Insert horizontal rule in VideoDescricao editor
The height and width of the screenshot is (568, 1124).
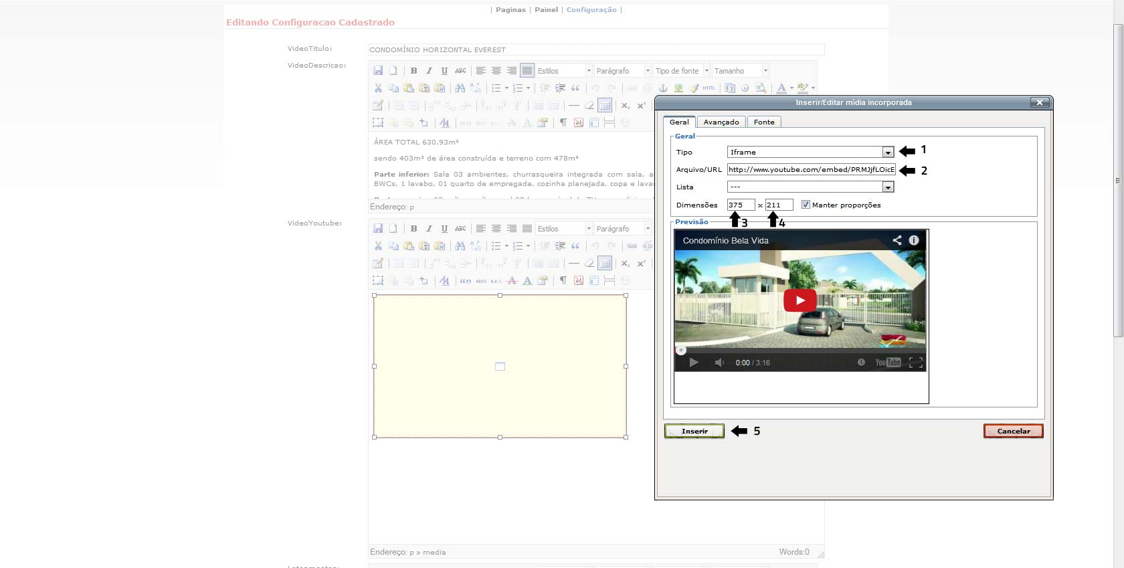[x=573, y=105]
